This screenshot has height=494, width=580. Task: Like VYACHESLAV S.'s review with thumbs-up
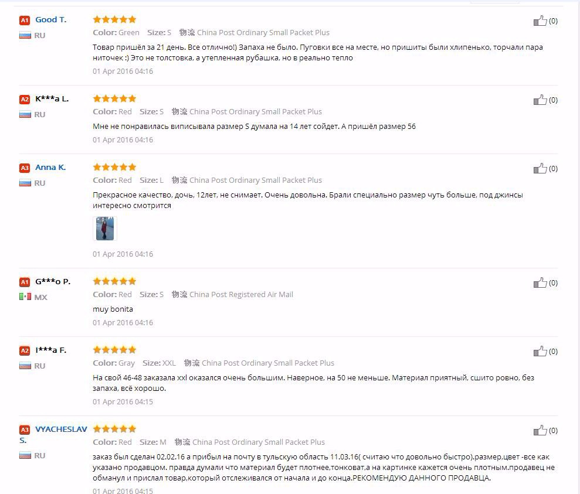point(540,431)
